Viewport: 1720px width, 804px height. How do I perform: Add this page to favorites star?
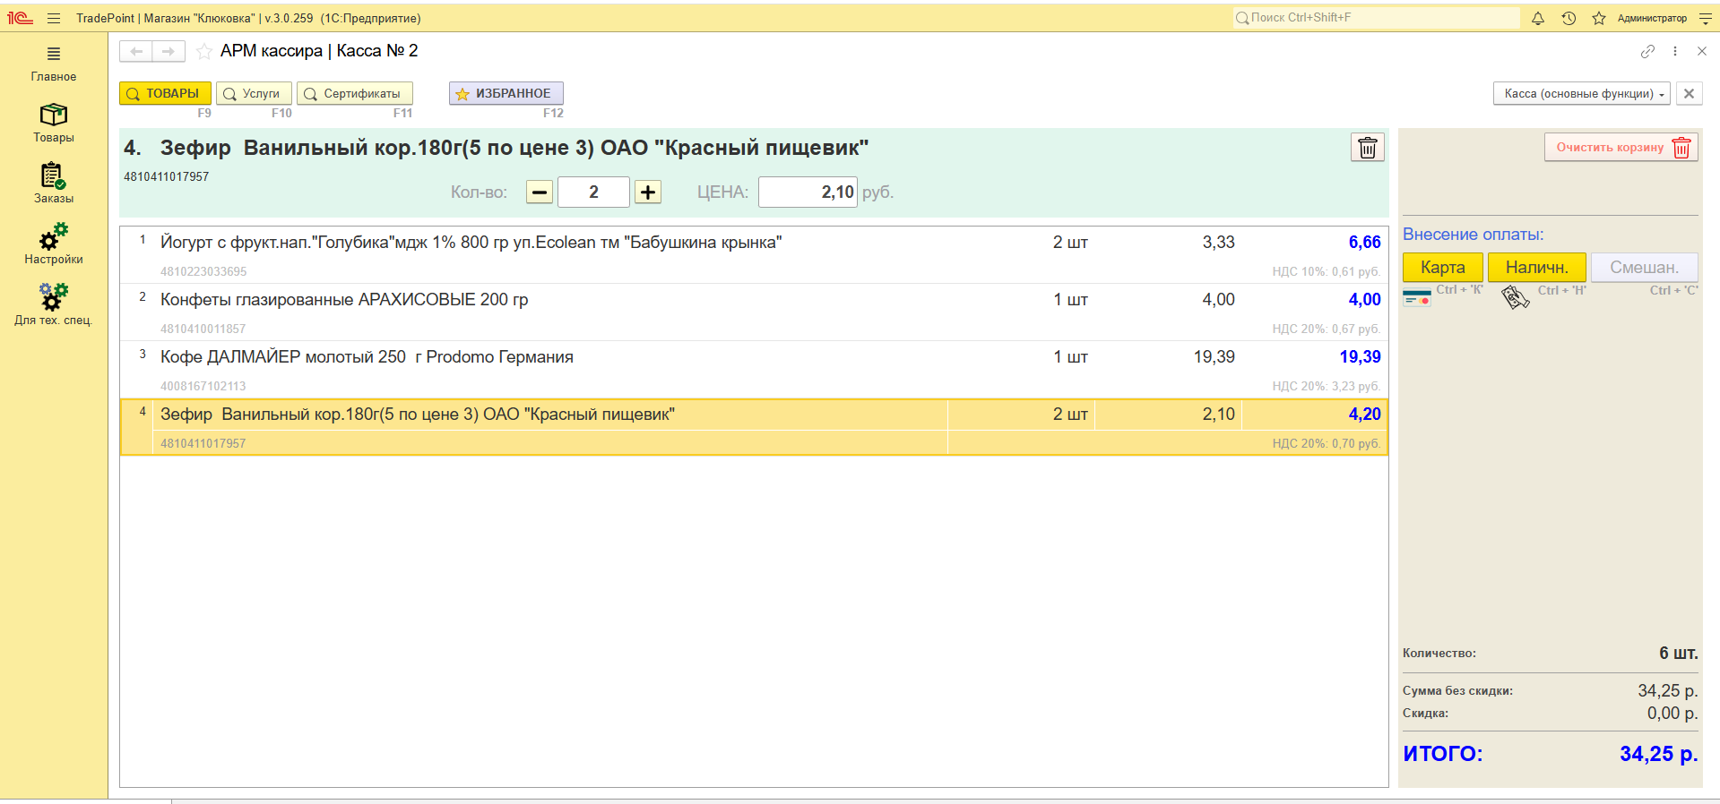point(204,51)
